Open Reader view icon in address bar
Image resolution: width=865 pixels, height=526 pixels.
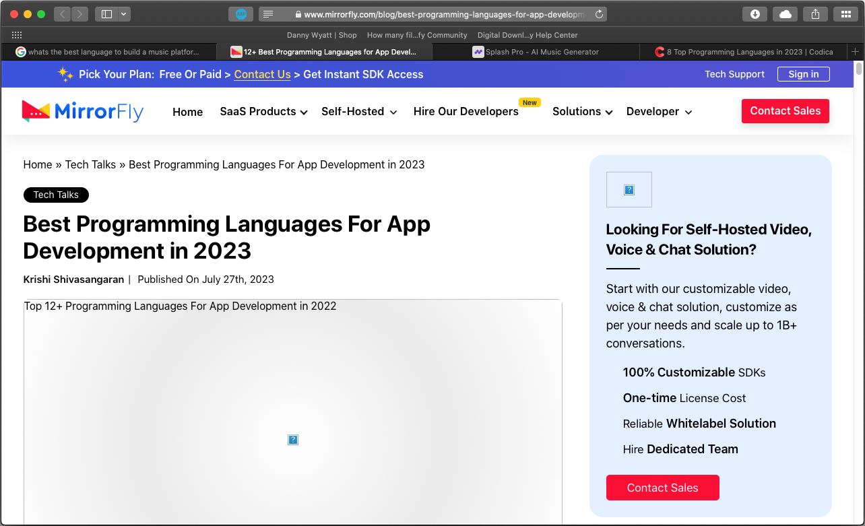pyautogui.click(x=268, y=14)
